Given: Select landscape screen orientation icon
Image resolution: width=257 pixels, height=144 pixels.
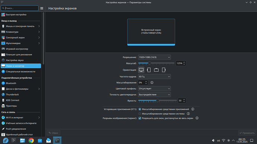Looking at the screenshot, I should (x=141, y=70).
